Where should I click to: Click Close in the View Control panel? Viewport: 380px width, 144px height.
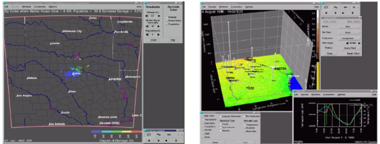click(330, 54)
